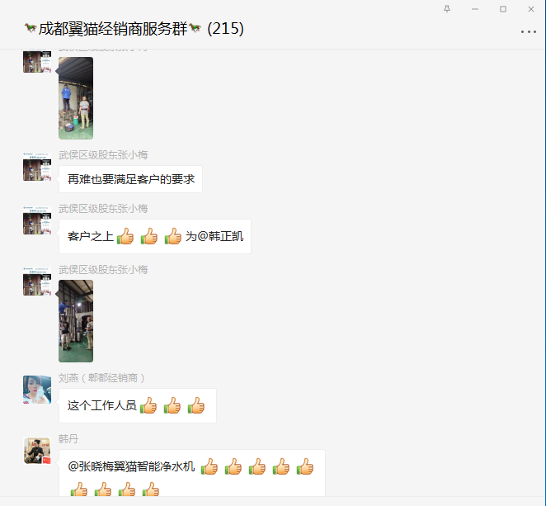Minimize the chat window
The image size is (546, 506).
click(x=475, y=9)
